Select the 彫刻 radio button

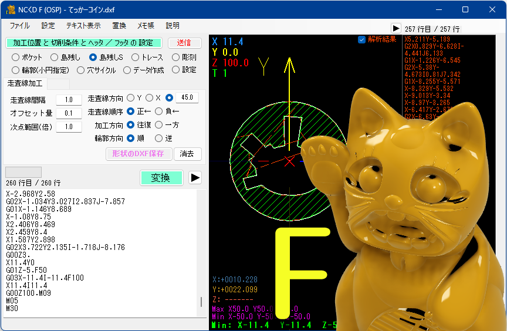(175, 57)
